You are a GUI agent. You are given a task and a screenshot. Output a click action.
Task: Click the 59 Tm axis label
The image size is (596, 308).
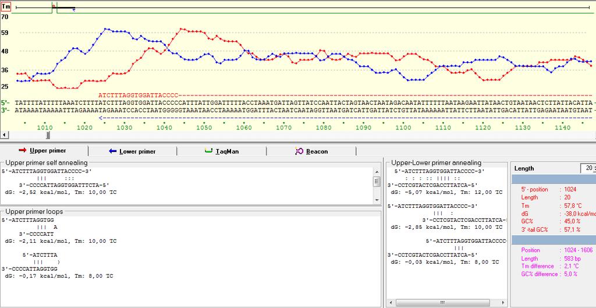(5, 33)
